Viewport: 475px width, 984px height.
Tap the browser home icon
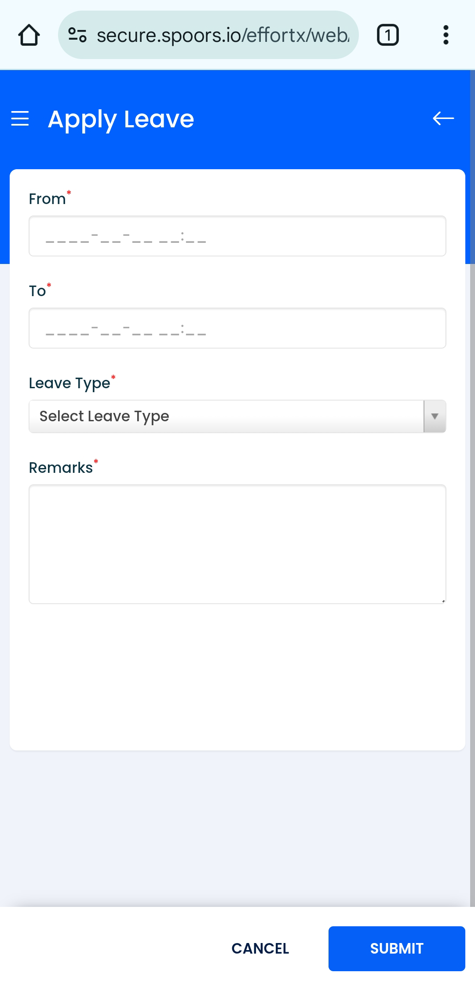click(x=29, y=35)
